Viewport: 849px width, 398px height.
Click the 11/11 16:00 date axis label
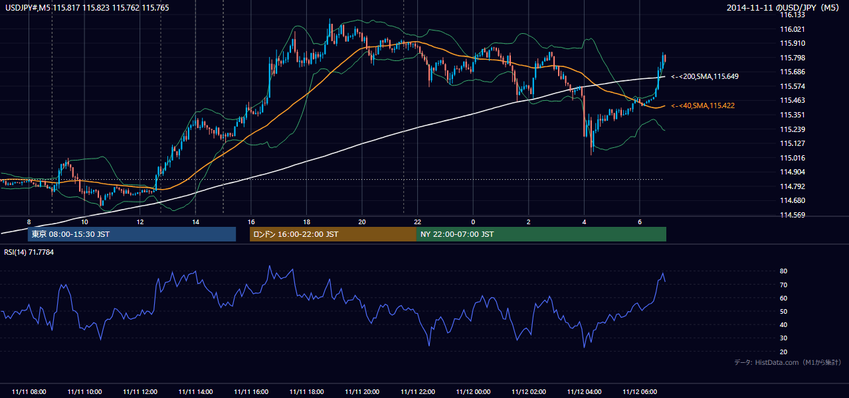tap(251, 392)
